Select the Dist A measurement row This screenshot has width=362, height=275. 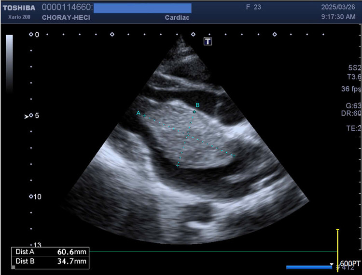click(51, 252)
